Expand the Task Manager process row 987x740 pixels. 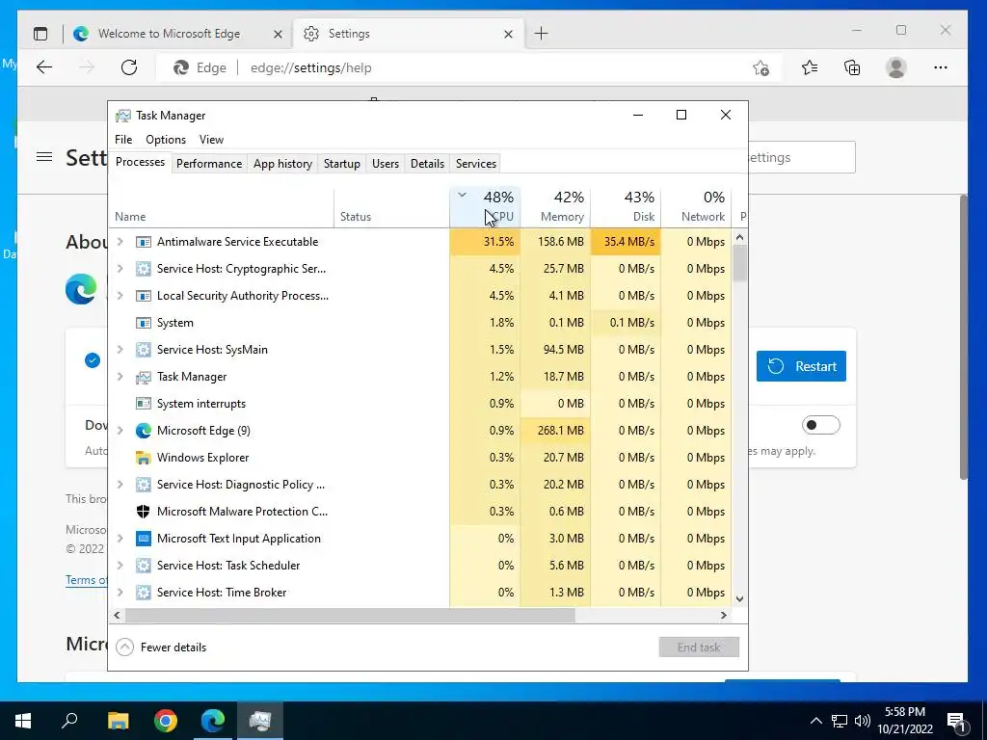120,377
